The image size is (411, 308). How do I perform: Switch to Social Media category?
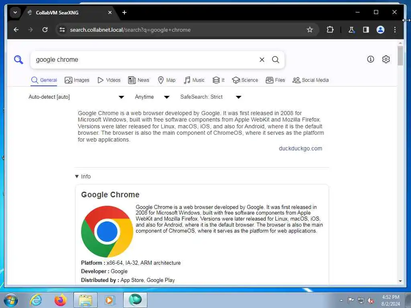coord(310,80)
